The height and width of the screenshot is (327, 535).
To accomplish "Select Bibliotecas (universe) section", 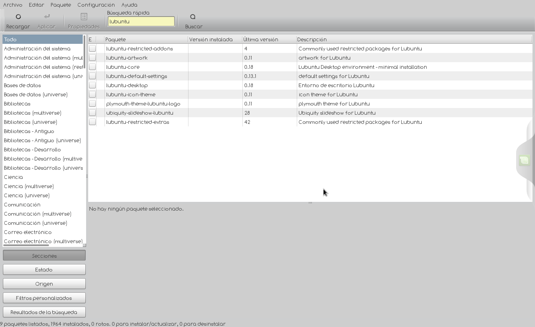I will pyautogui.click(x=43, y=122).
